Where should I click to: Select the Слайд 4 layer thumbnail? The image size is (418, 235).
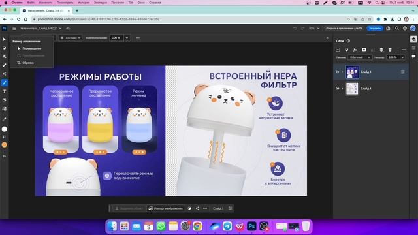[x=352, y=89]
